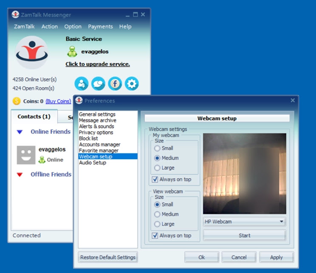Select Block list in preferences list
The width and height of the screenshot is (316, 273).
pos(108,138)
